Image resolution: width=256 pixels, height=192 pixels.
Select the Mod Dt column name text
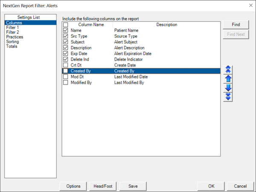(77, 77)
